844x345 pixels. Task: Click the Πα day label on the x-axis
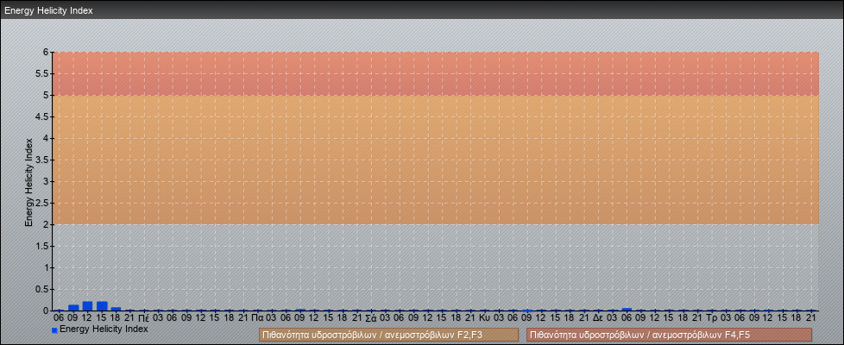click(257, 318)
